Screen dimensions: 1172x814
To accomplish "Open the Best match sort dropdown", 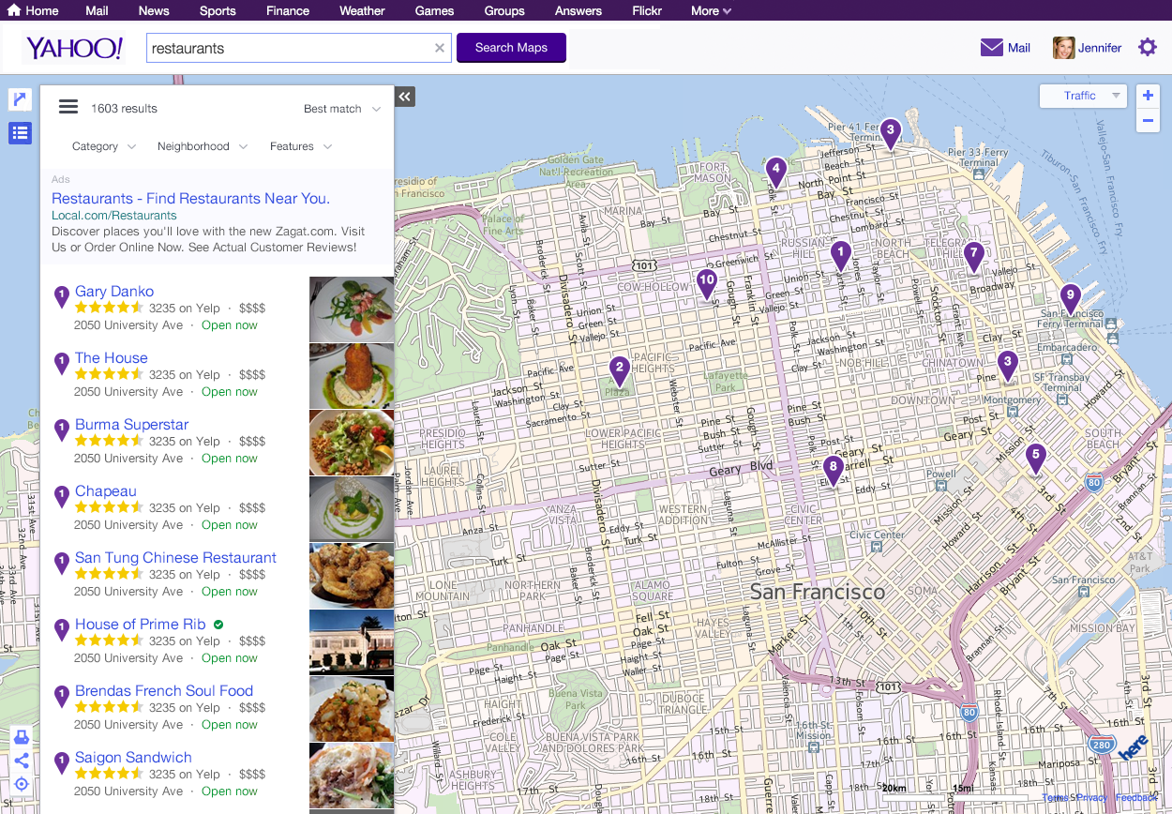I will (x=342, y=109).
